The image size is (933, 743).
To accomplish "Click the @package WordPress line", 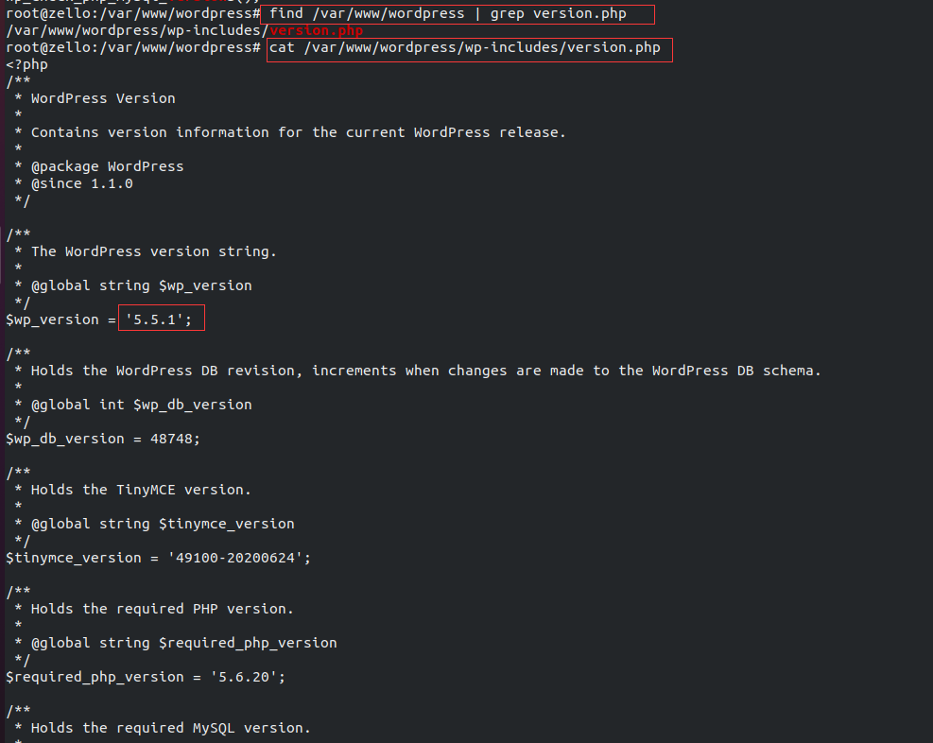I will coord(108,166).
